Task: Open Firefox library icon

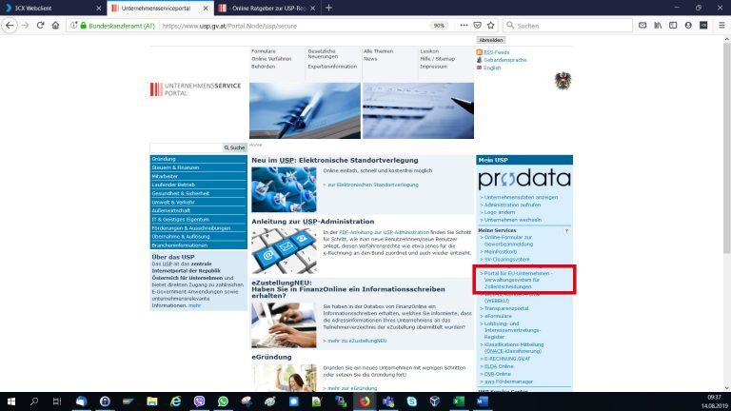Action: 658,26
